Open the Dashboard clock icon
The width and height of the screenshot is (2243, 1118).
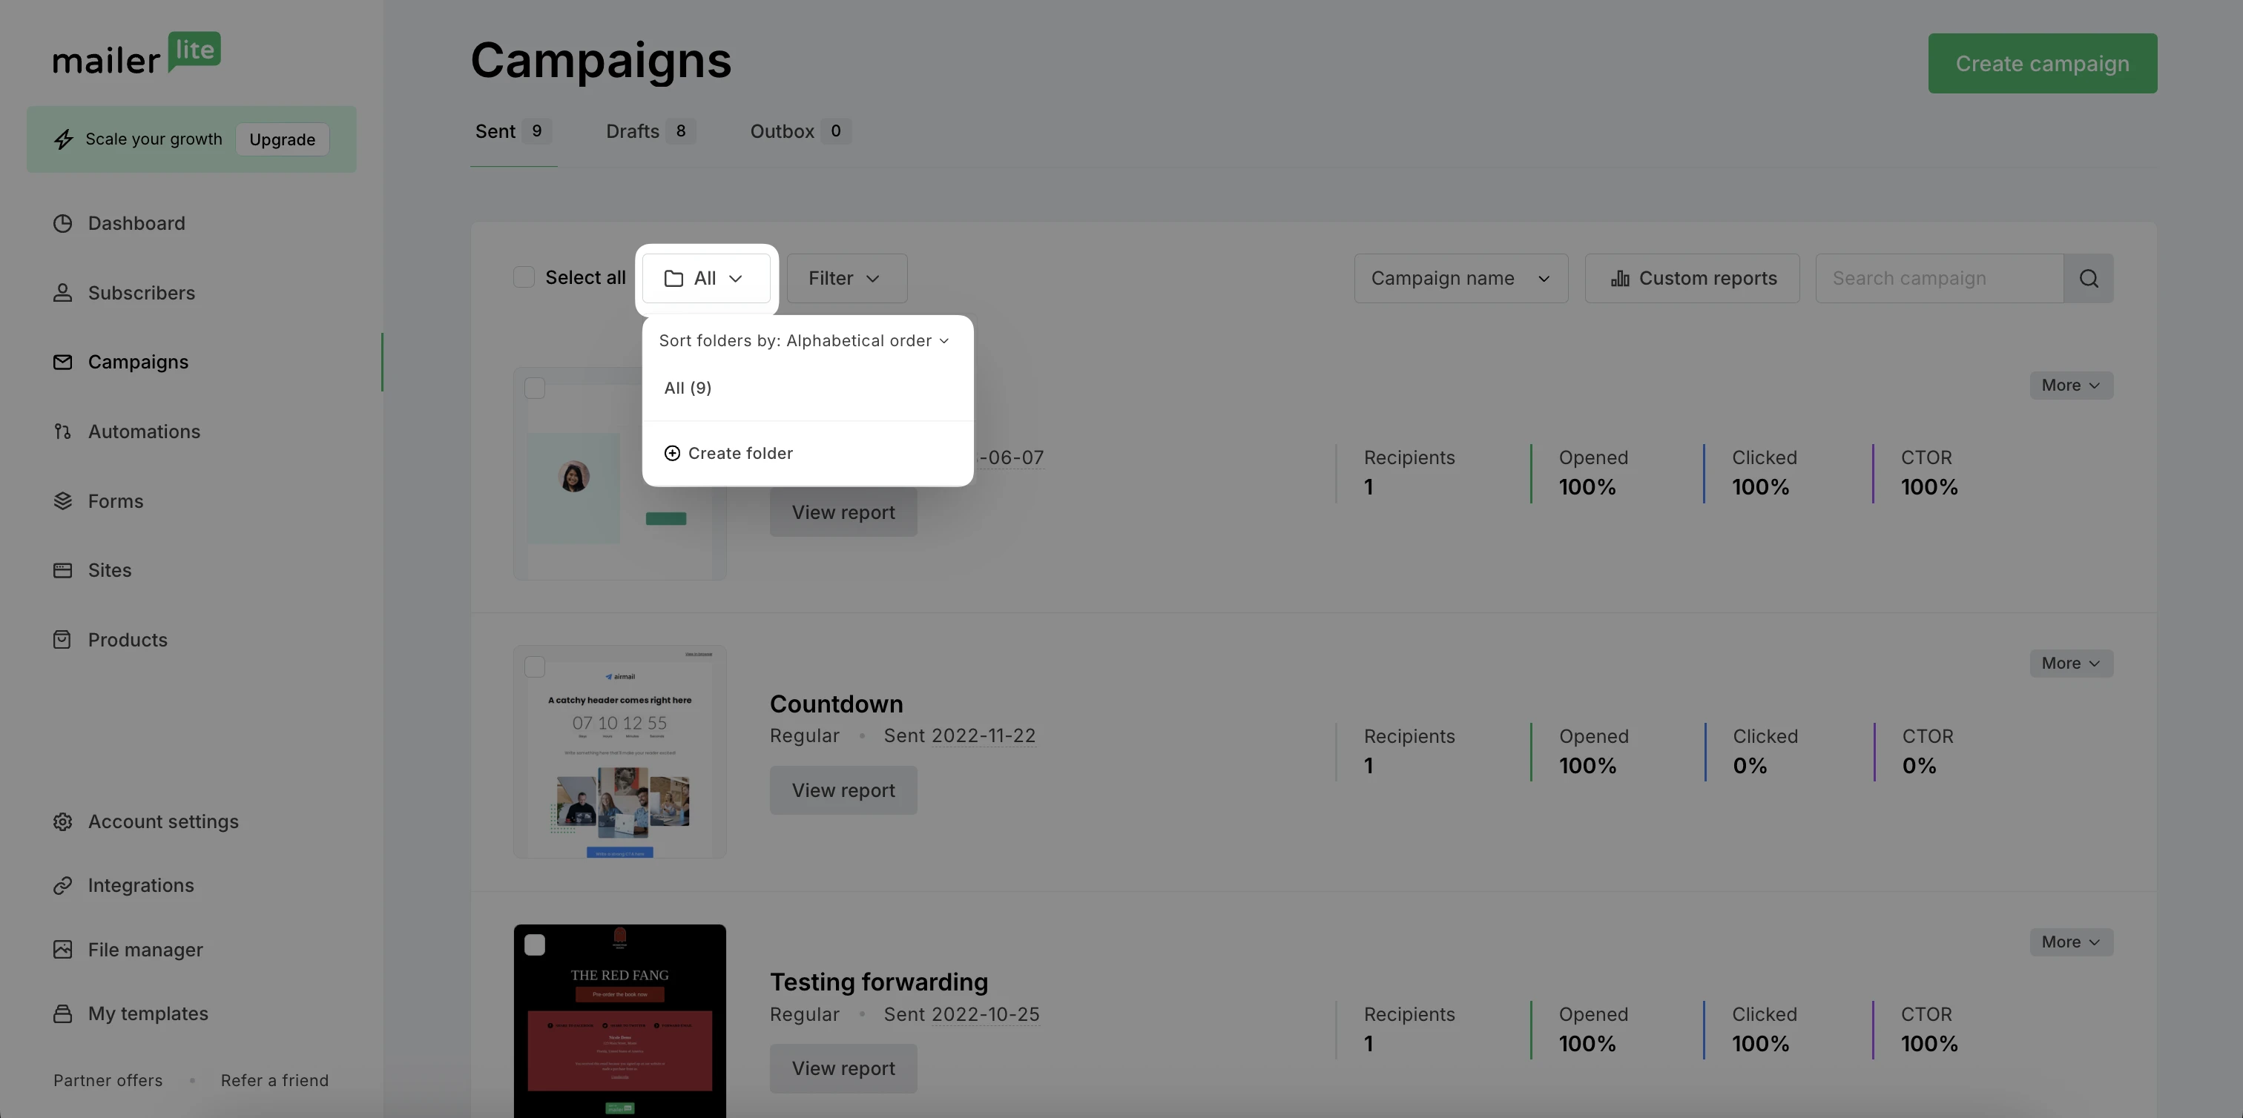pyautogui.click(x=63, y=224)
